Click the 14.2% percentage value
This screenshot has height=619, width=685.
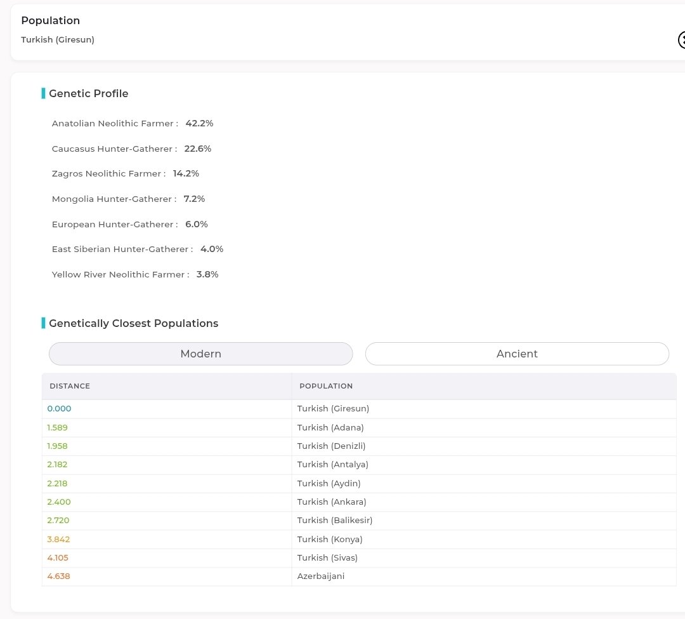tap(186, 174)
